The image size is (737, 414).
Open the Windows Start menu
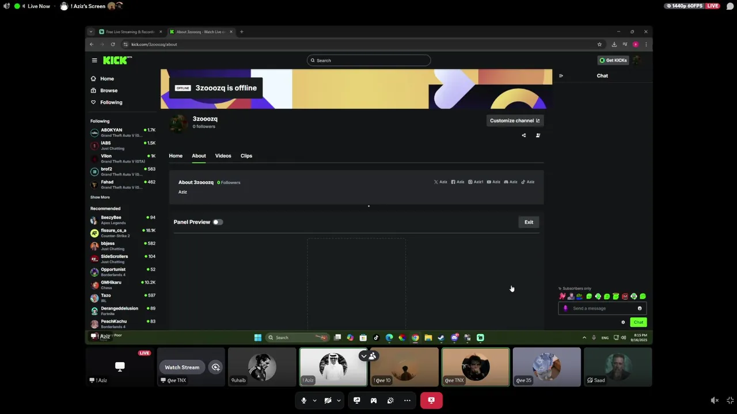[258, 338]
